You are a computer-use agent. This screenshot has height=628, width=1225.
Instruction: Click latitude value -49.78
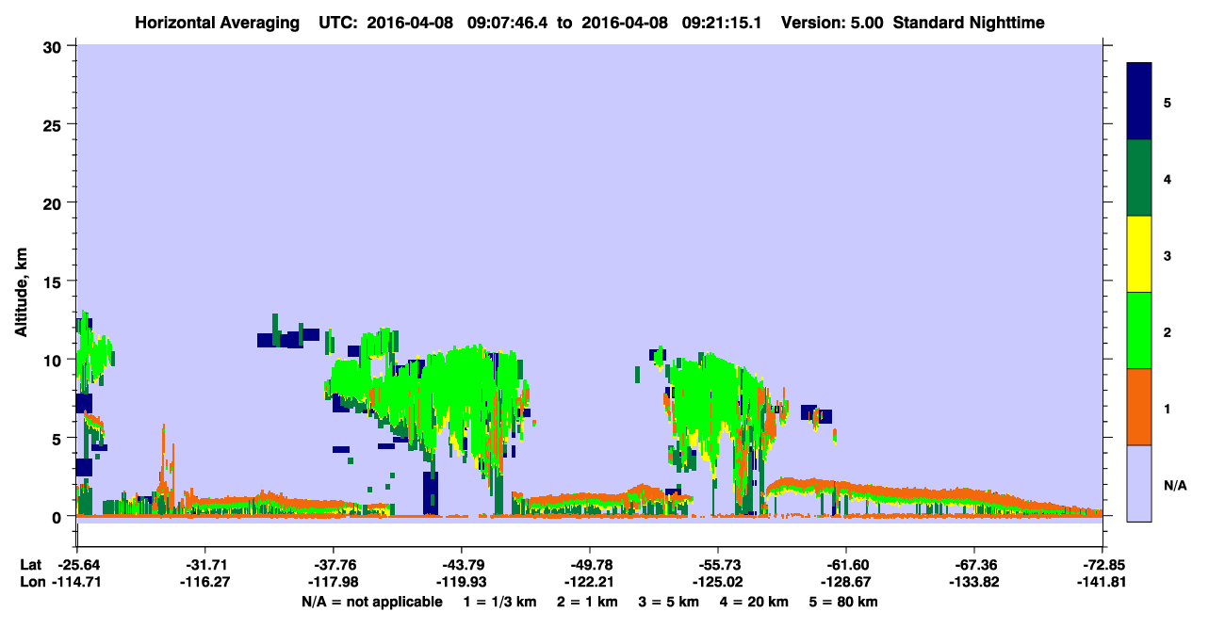point(590,565)
